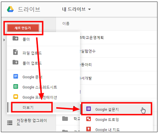Click the 저장용량 업그레이드 link
This screenshot has height=135, width=160.
pyautogui.click(x=32, y=122)
